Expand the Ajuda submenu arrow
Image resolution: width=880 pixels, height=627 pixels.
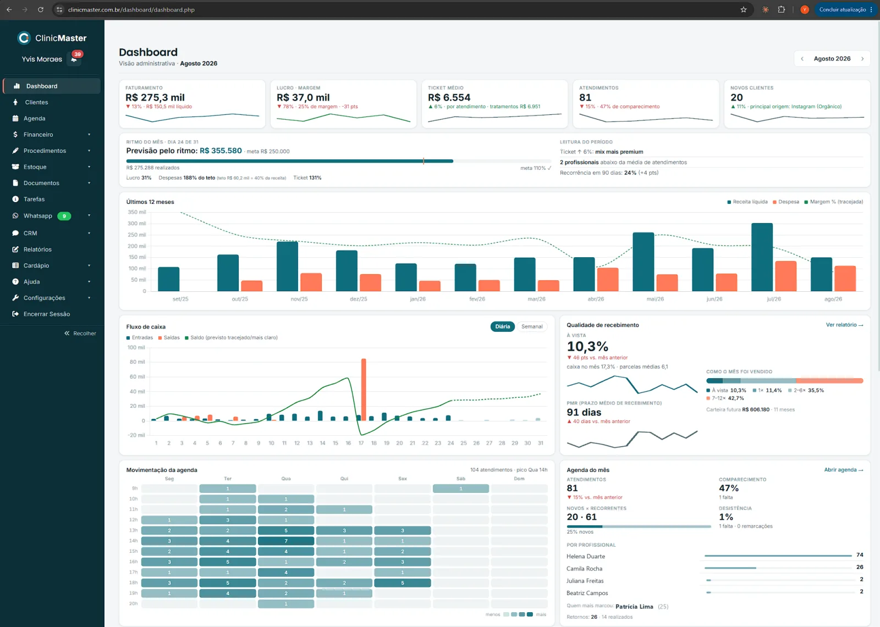tap(89, 282)
